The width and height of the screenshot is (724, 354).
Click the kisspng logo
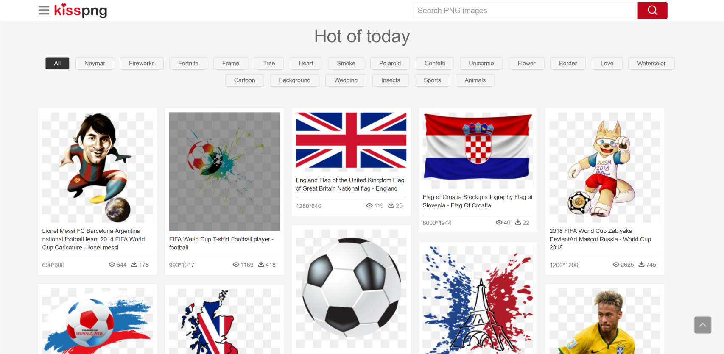[x=81, y=10]
